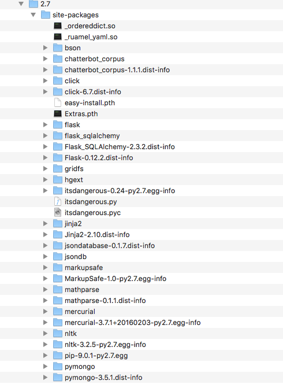Select the _ruamel_yaml.so file icon
The height and width of the screenshot is (384, 283).
58,37
